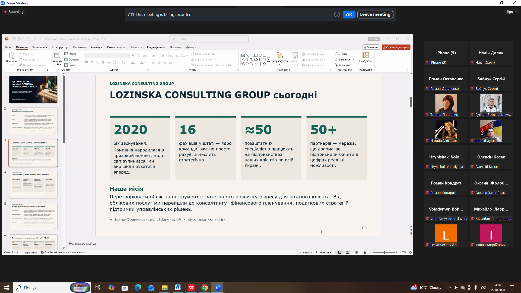Viewport: 521px width, 293px height.
Task: Click the zoom slider in the PowerPoint status bar
Action: tap(384, 252)
